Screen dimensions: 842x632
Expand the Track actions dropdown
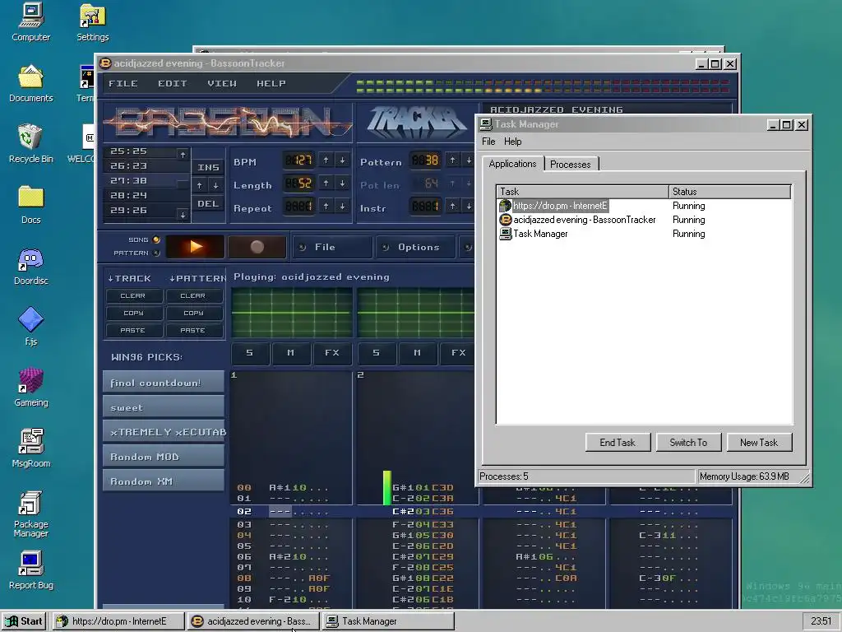[129, 278]
